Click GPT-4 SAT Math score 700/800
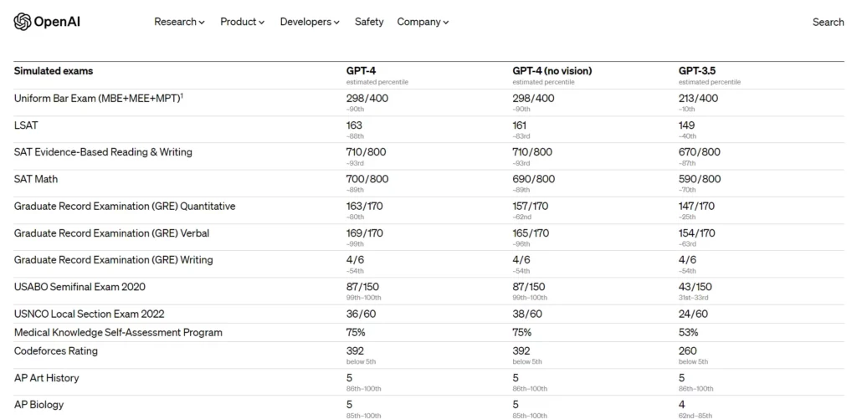This screenshot has width=857, height=419. coord(367,179)
